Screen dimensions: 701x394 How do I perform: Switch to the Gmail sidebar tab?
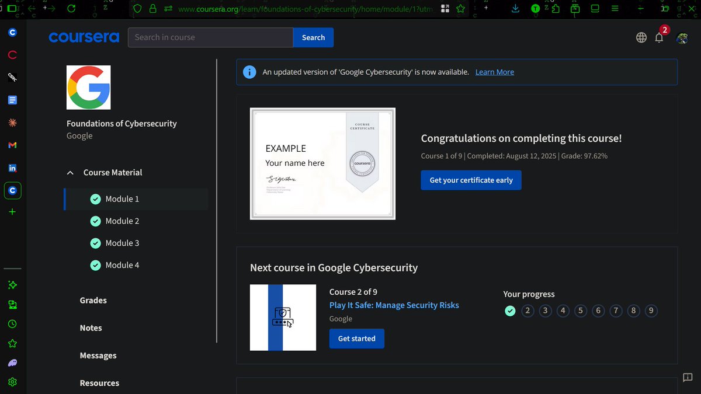click(12, 145)
